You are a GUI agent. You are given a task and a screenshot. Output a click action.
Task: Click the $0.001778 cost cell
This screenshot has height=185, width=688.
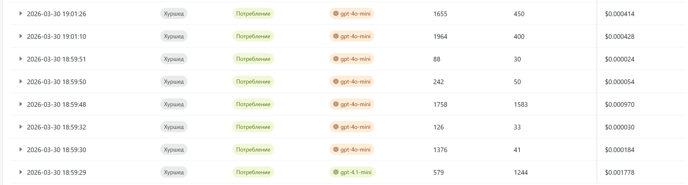(619, 173)
